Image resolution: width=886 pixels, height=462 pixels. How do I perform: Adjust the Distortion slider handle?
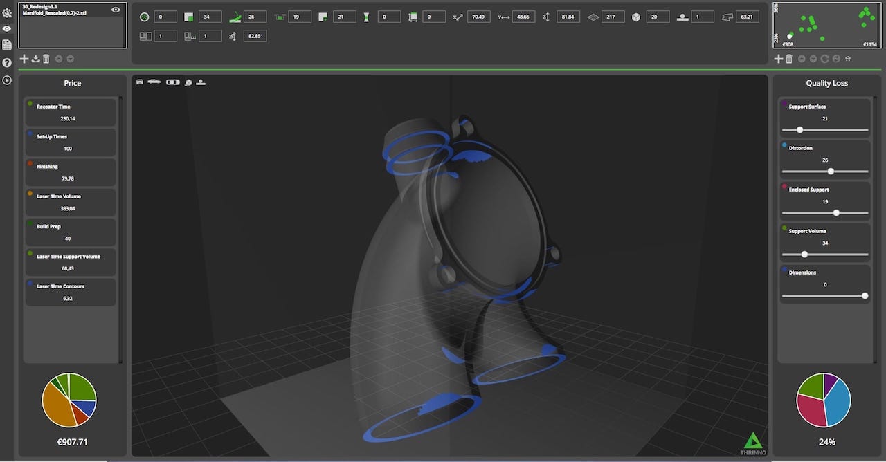pyautogui.click(x=831, y=172)
